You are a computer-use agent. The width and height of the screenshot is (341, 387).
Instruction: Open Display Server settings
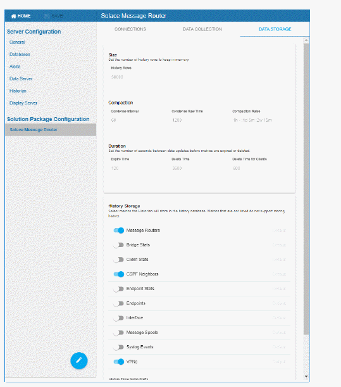coord(23,103)
